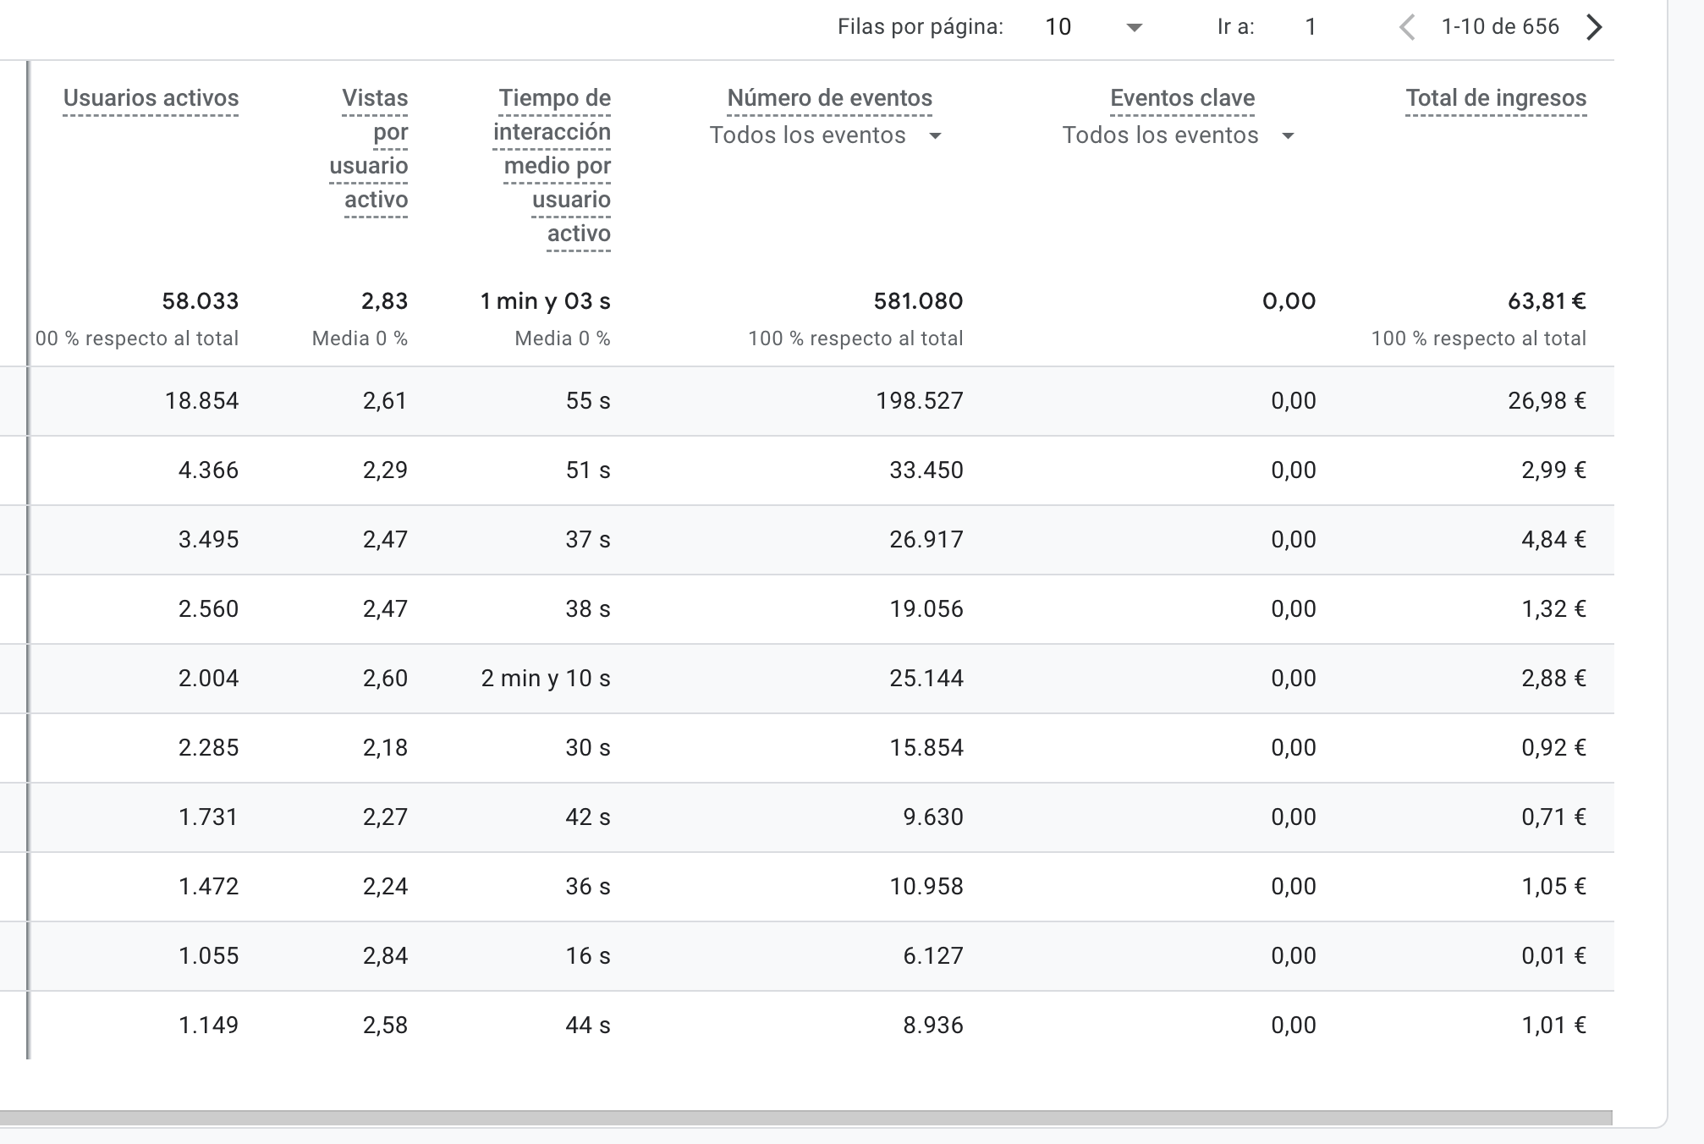Click the 'Ir a' page number field
This screenshot has width=1704, height=1144.
pyautogui.click(x=1310, y=27)
